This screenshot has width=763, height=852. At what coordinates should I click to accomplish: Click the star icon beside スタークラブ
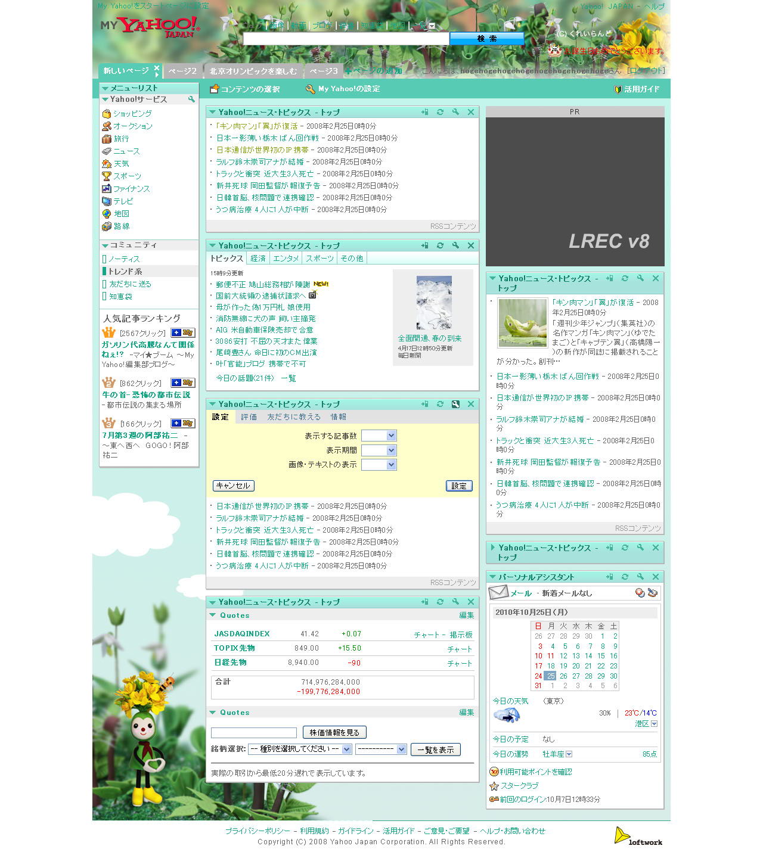[x=494, y=786]
